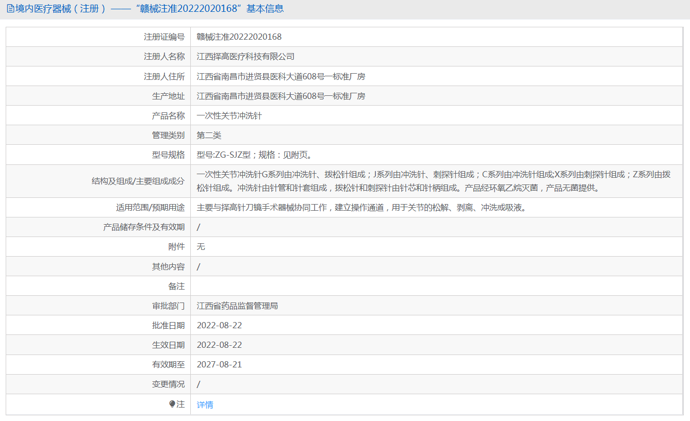Open the 详情 link in the 注 row
The width and height of the screenshot is (690, 421).
click(205, 405)
